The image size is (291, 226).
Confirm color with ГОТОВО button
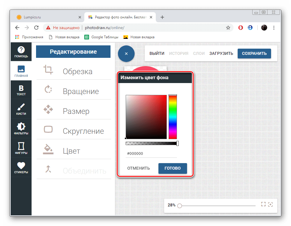172,168
